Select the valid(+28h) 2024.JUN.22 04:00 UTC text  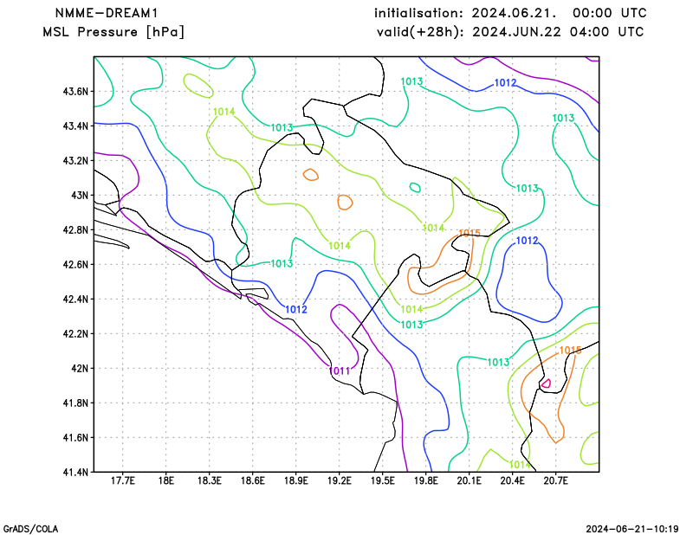(x=510, y=32)
